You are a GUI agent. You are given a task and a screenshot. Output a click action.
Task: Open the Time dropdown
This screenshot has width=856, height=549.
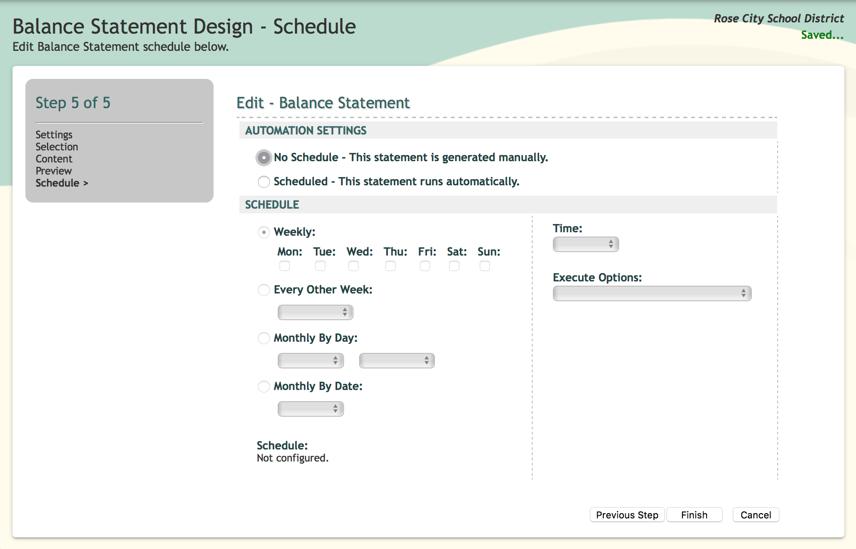click(x=586, y=244)
